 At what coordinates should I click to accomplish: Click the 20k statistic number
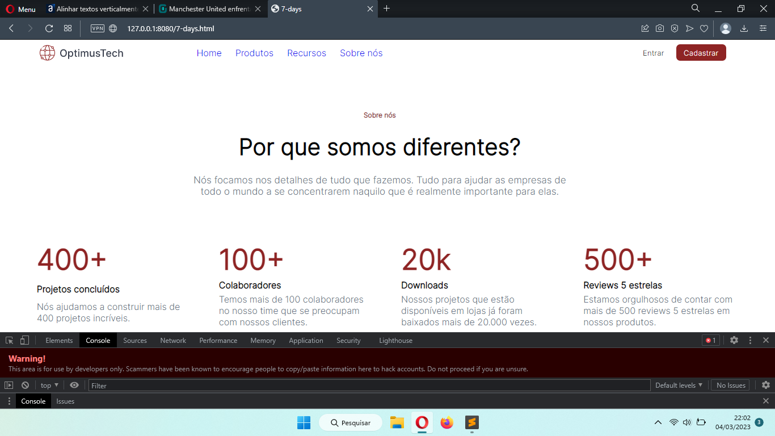click(426, 259)
